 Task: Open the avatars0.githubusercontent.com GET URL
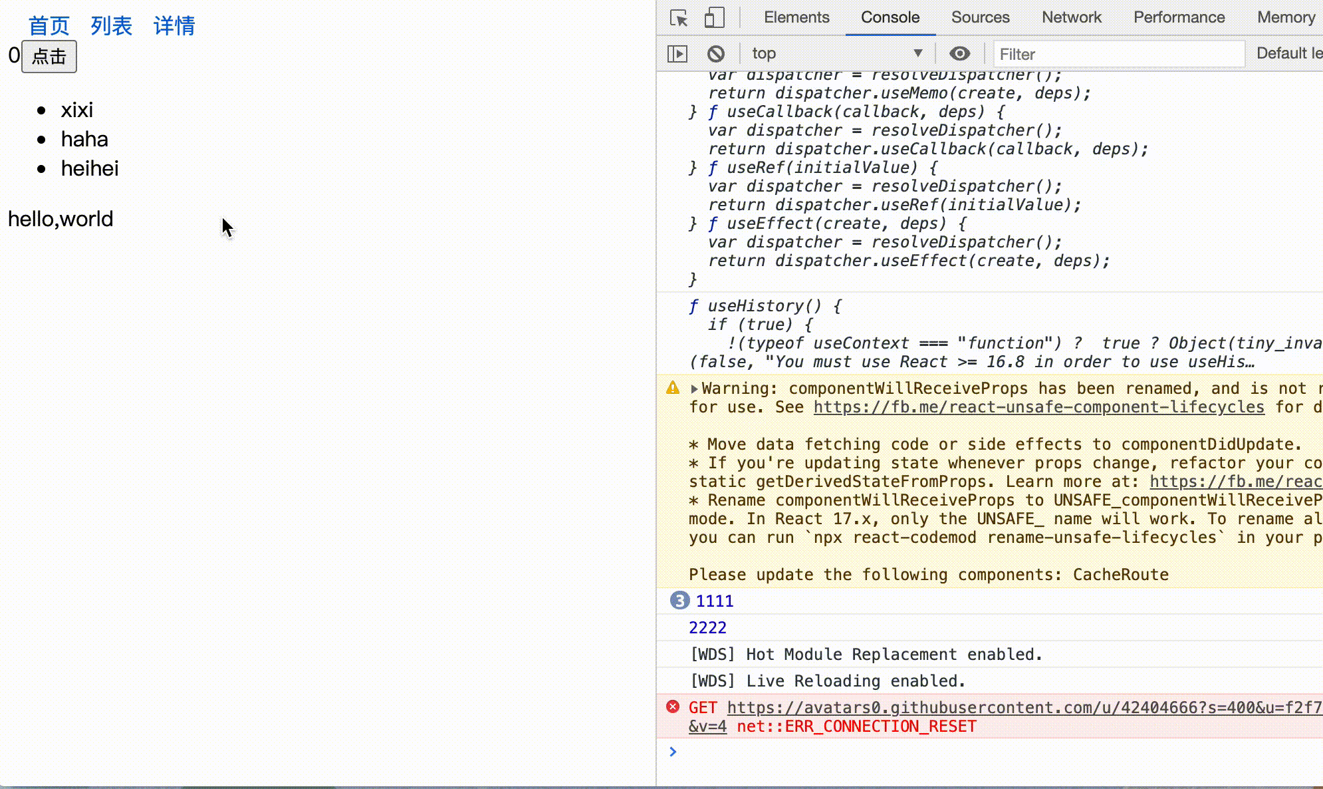1024,708
